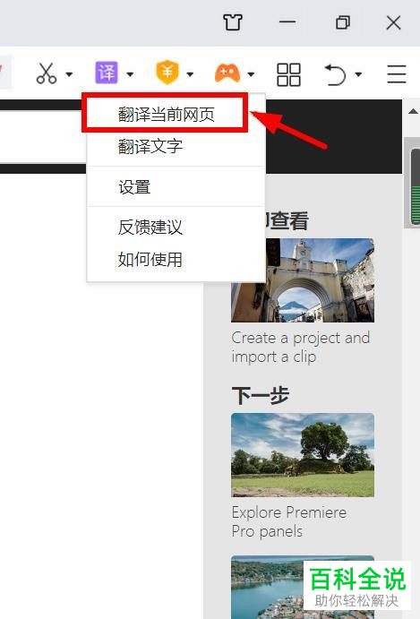The width and height of the screenshot is (420, 619).
Task: Open 设置 from the translate menu
Action: pyautogui.click(x=176, y=186)
